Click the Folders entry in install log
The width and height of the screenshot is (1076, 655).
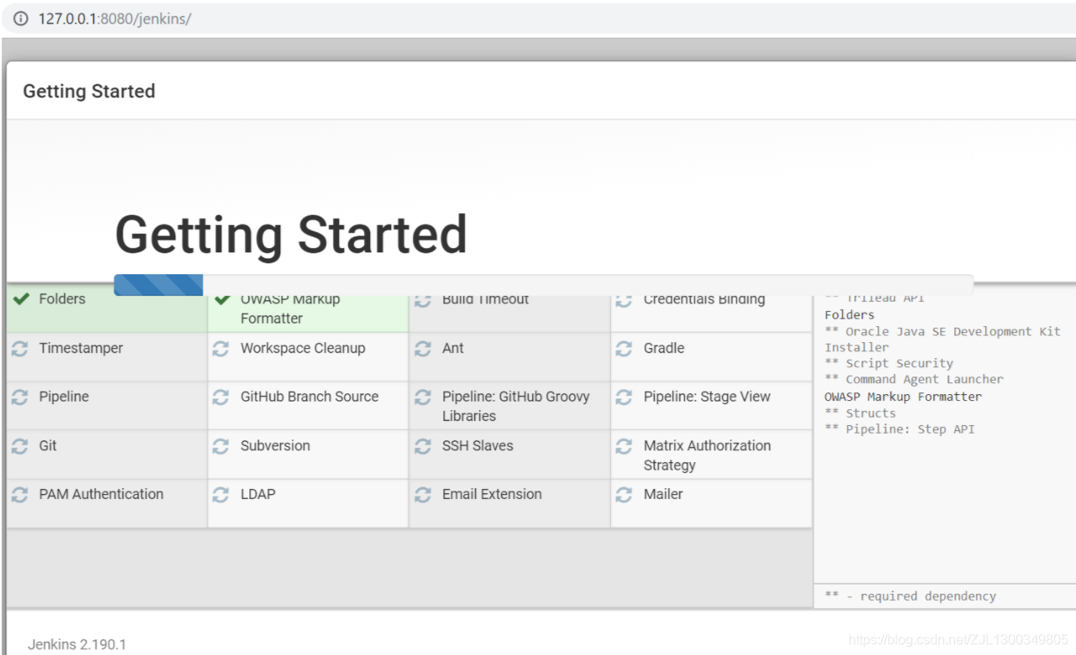(x=849, y=315)
